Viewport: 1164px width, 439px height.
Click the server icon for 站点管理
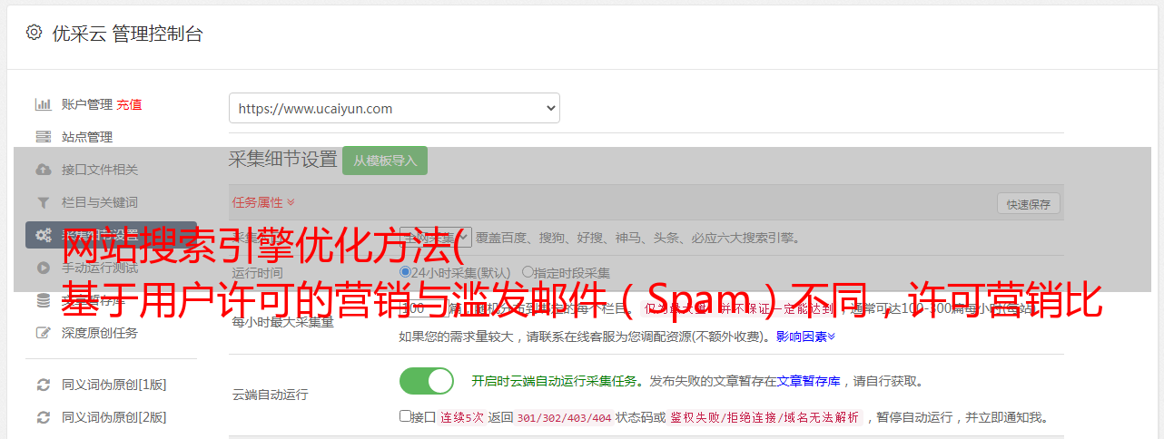point(43,137)
